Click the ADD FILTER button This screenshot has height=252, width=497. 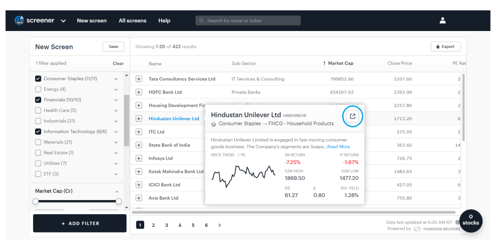point(80,223)
